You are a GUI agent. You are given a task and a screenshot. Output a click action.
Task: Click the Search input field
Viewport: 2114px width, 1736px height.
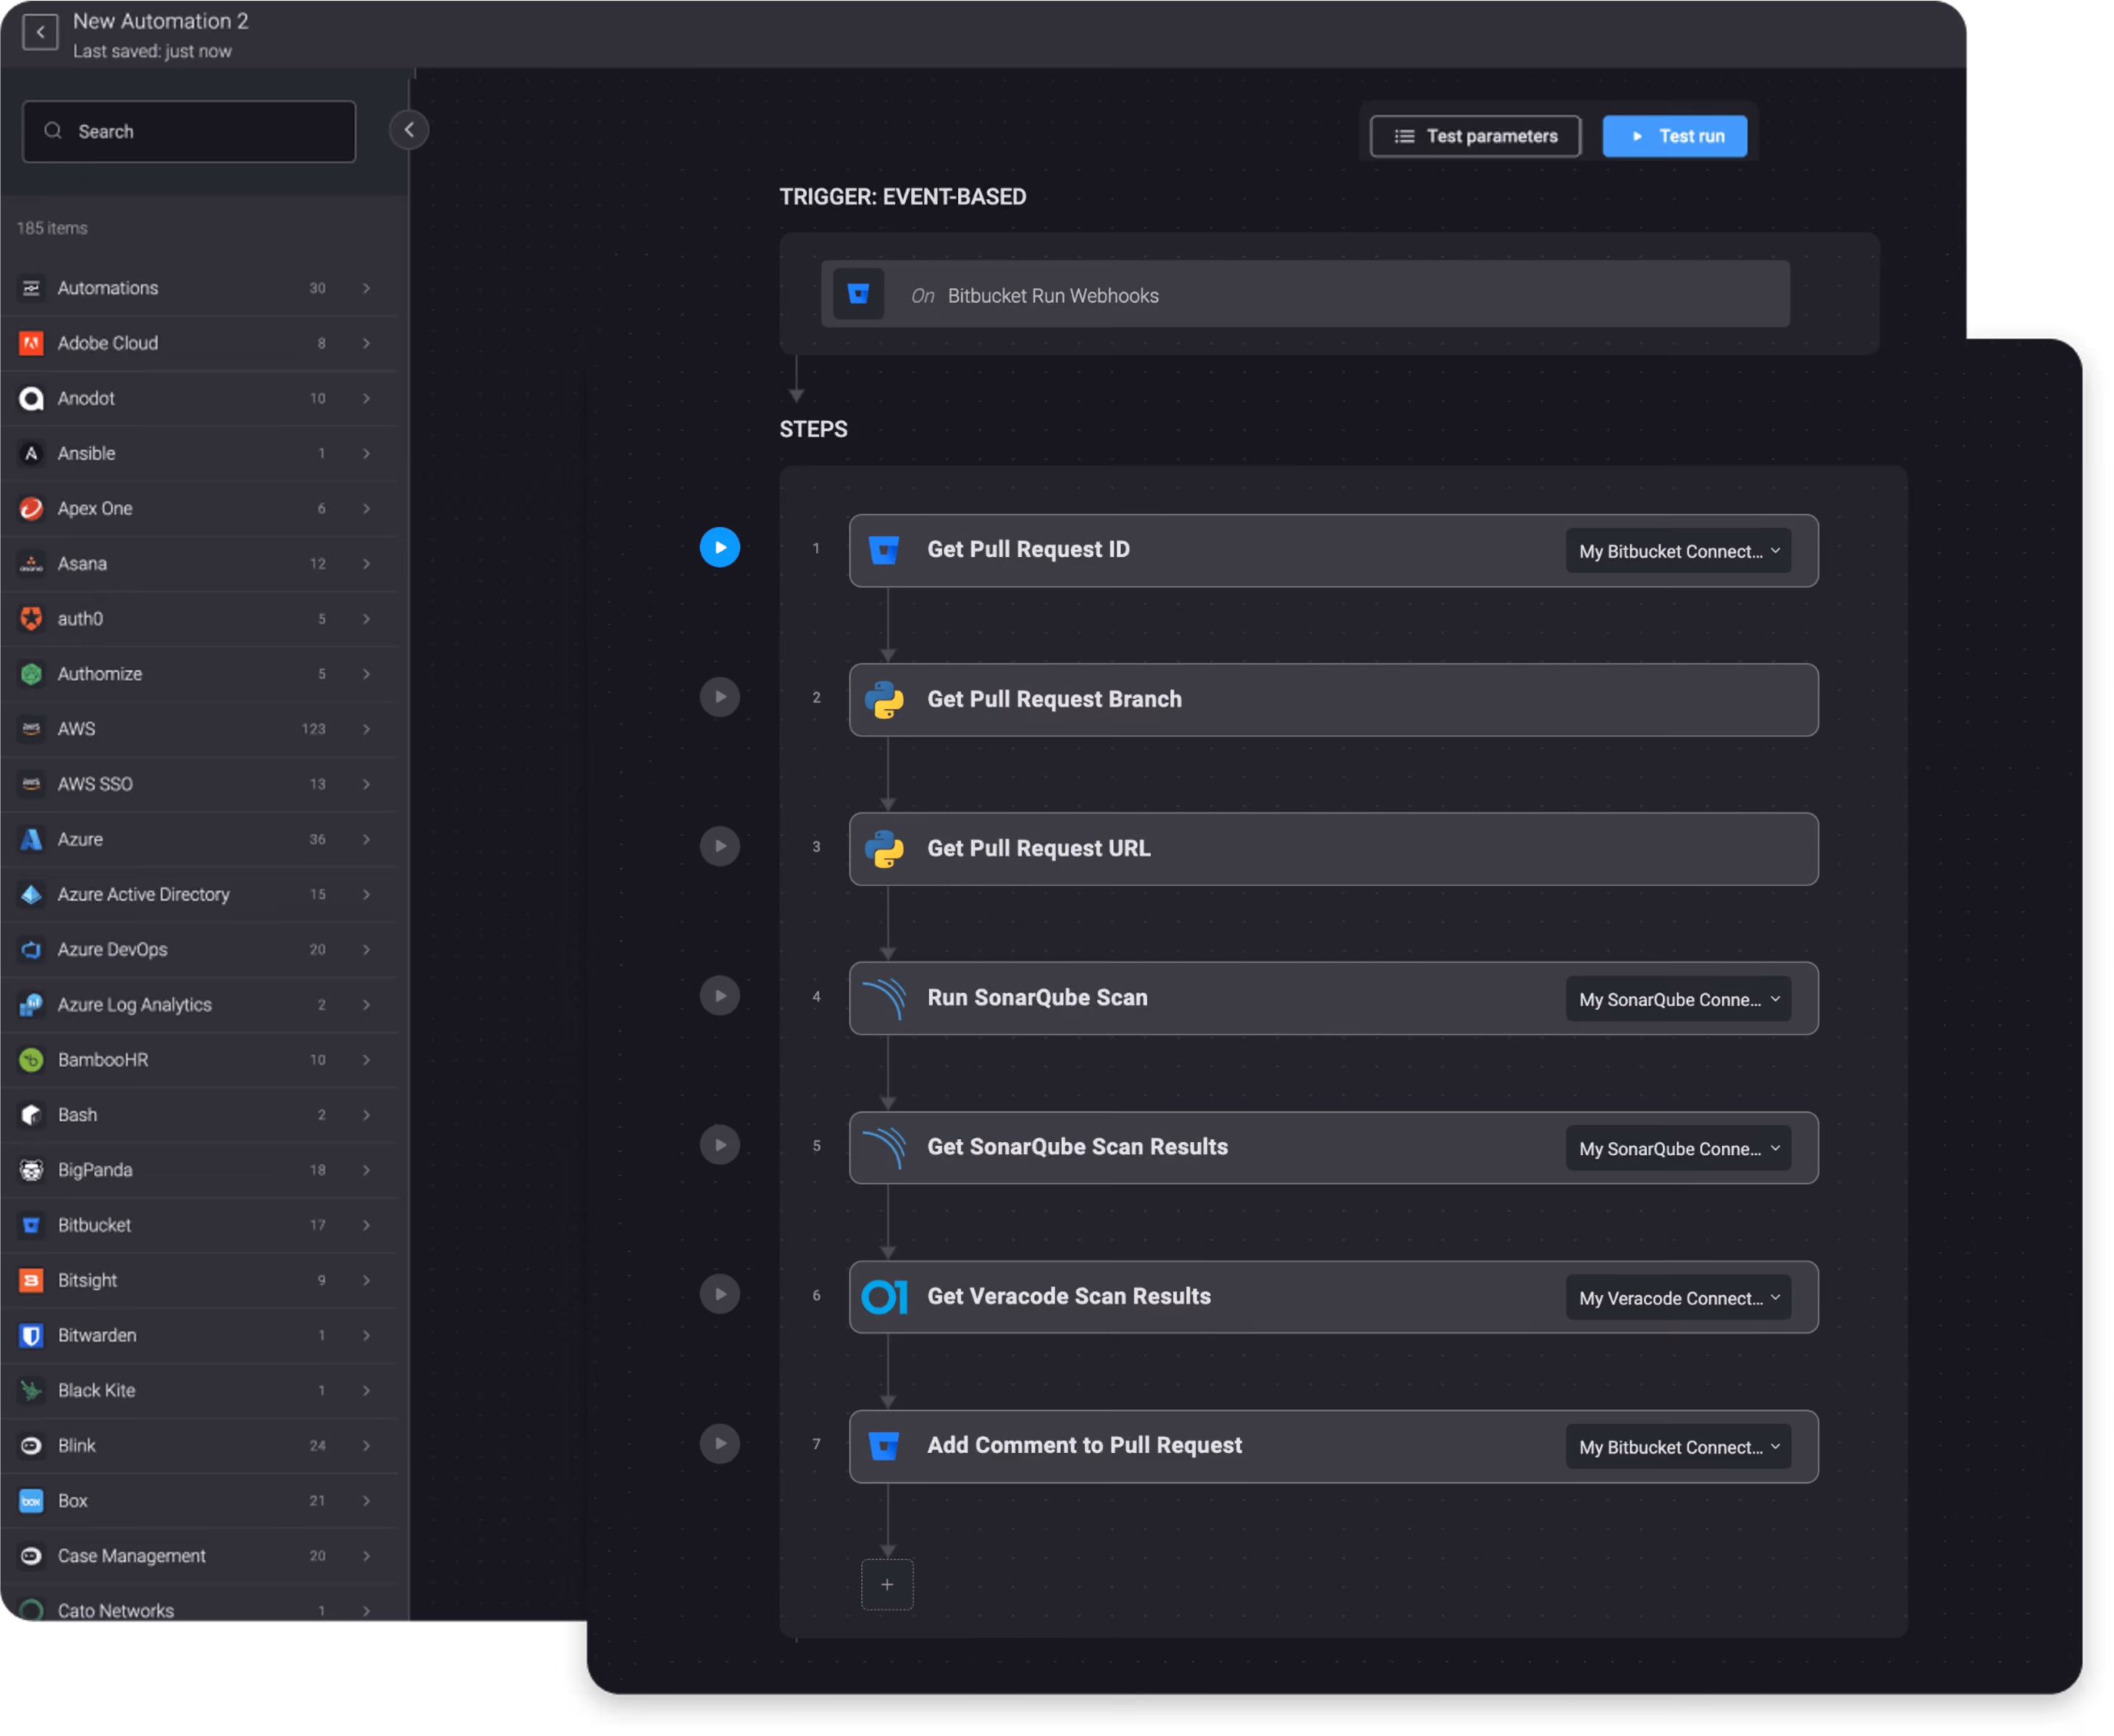tap(189, 131)
